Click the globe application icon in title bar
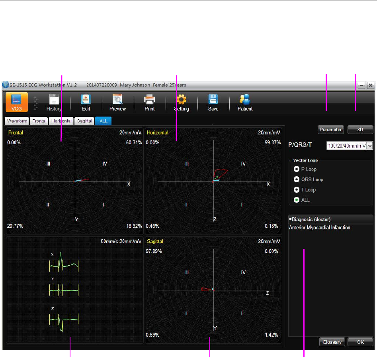Screen dimensions: 377x357 click(x=6, y=85)
